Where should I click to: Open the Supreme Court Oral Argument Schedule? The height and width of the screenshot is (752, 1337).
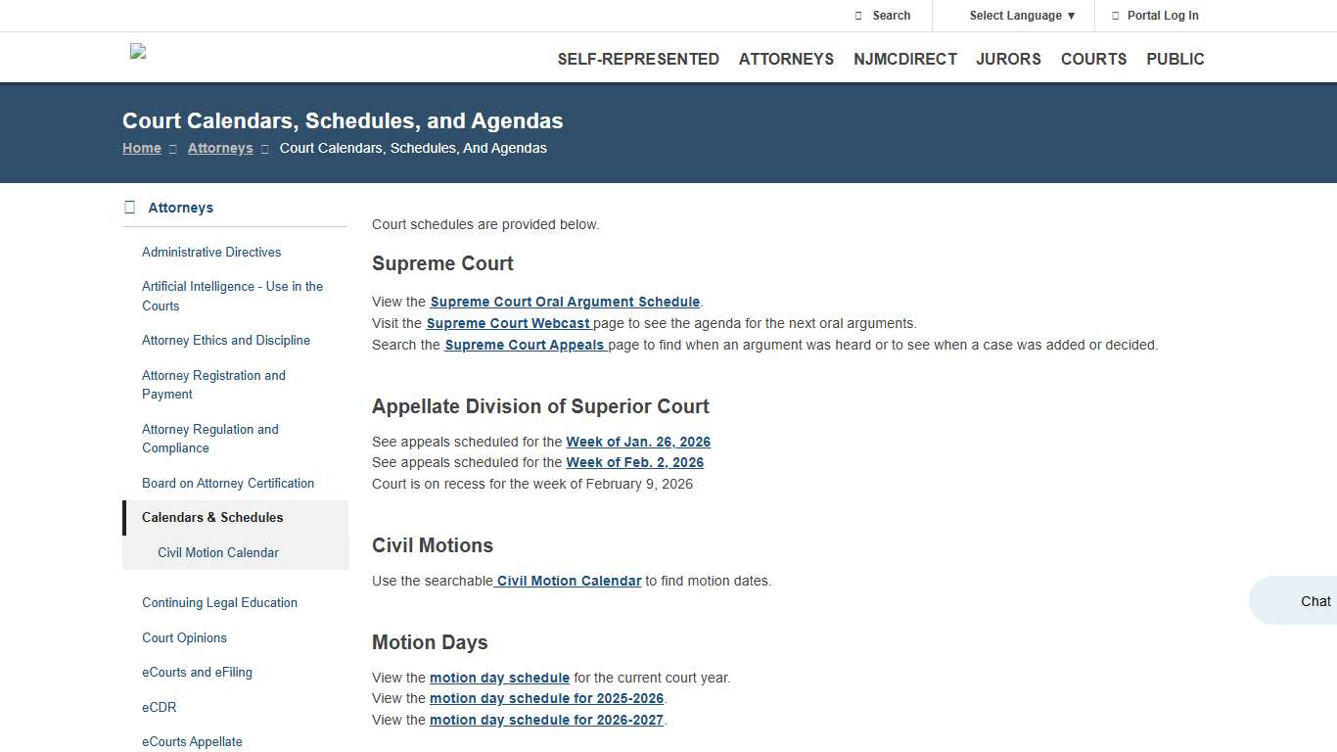565,302
